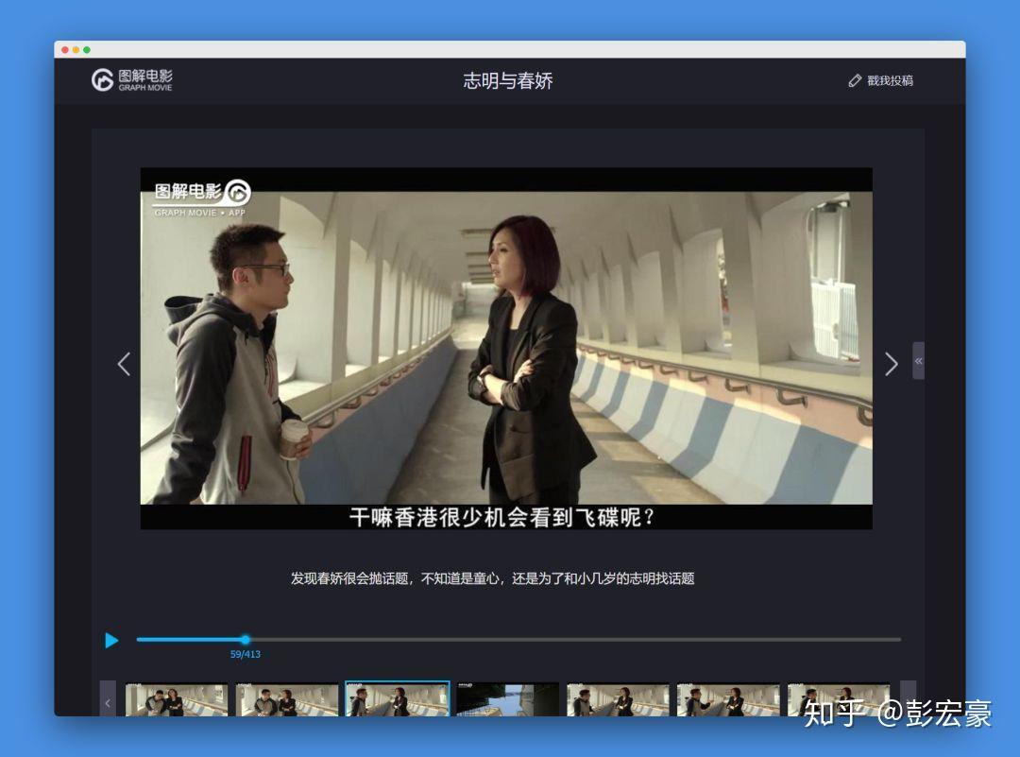The width and height of the screenshot is (1020, 757).
Task: Open the dark sky thumbnail
Action: 507,699
